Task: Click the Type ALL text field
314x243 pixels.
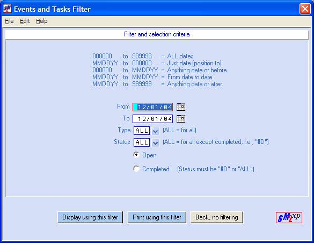Action: pyautogui.click(x=142, y=131)
